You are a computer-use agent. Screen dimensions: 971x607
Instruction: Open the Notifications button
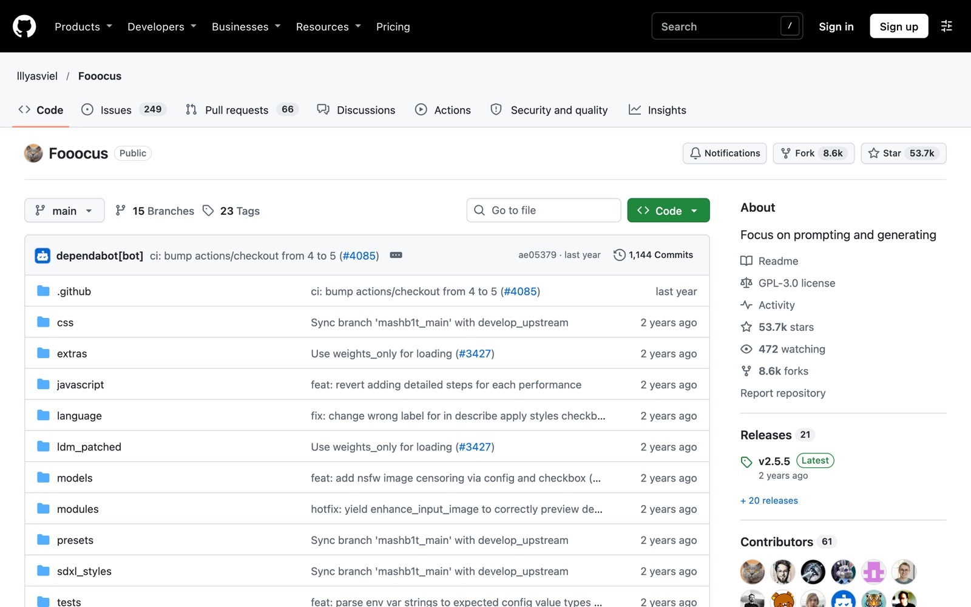pos(725,153)
